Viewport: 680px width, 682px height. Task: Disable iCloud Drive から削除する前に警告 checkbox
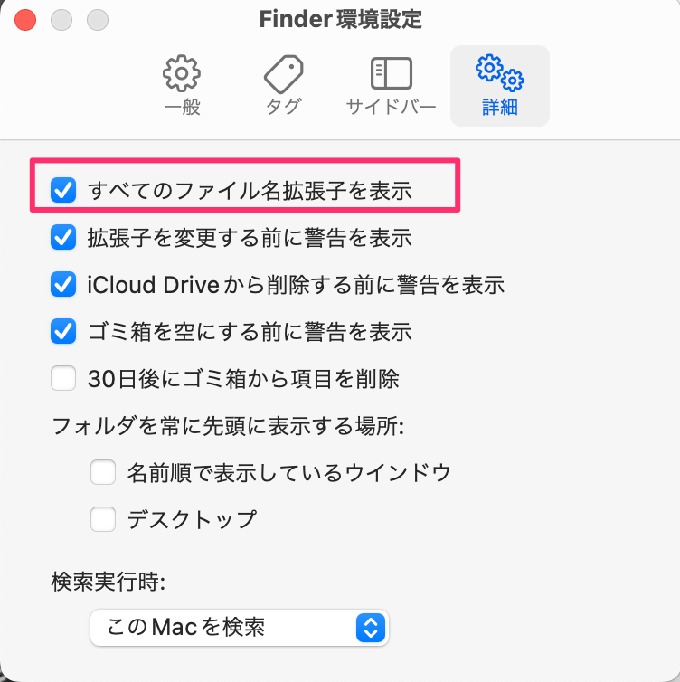63,284
